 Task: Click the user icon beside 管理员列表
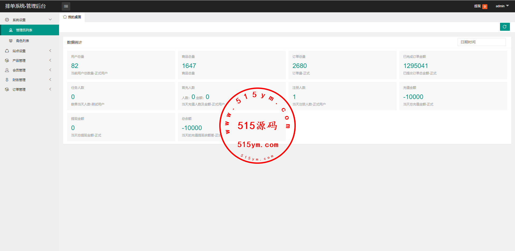click(11, 30)
